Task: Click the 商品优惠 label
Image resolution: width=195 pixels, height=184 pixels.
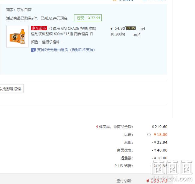Action: [x=125, y=150]
